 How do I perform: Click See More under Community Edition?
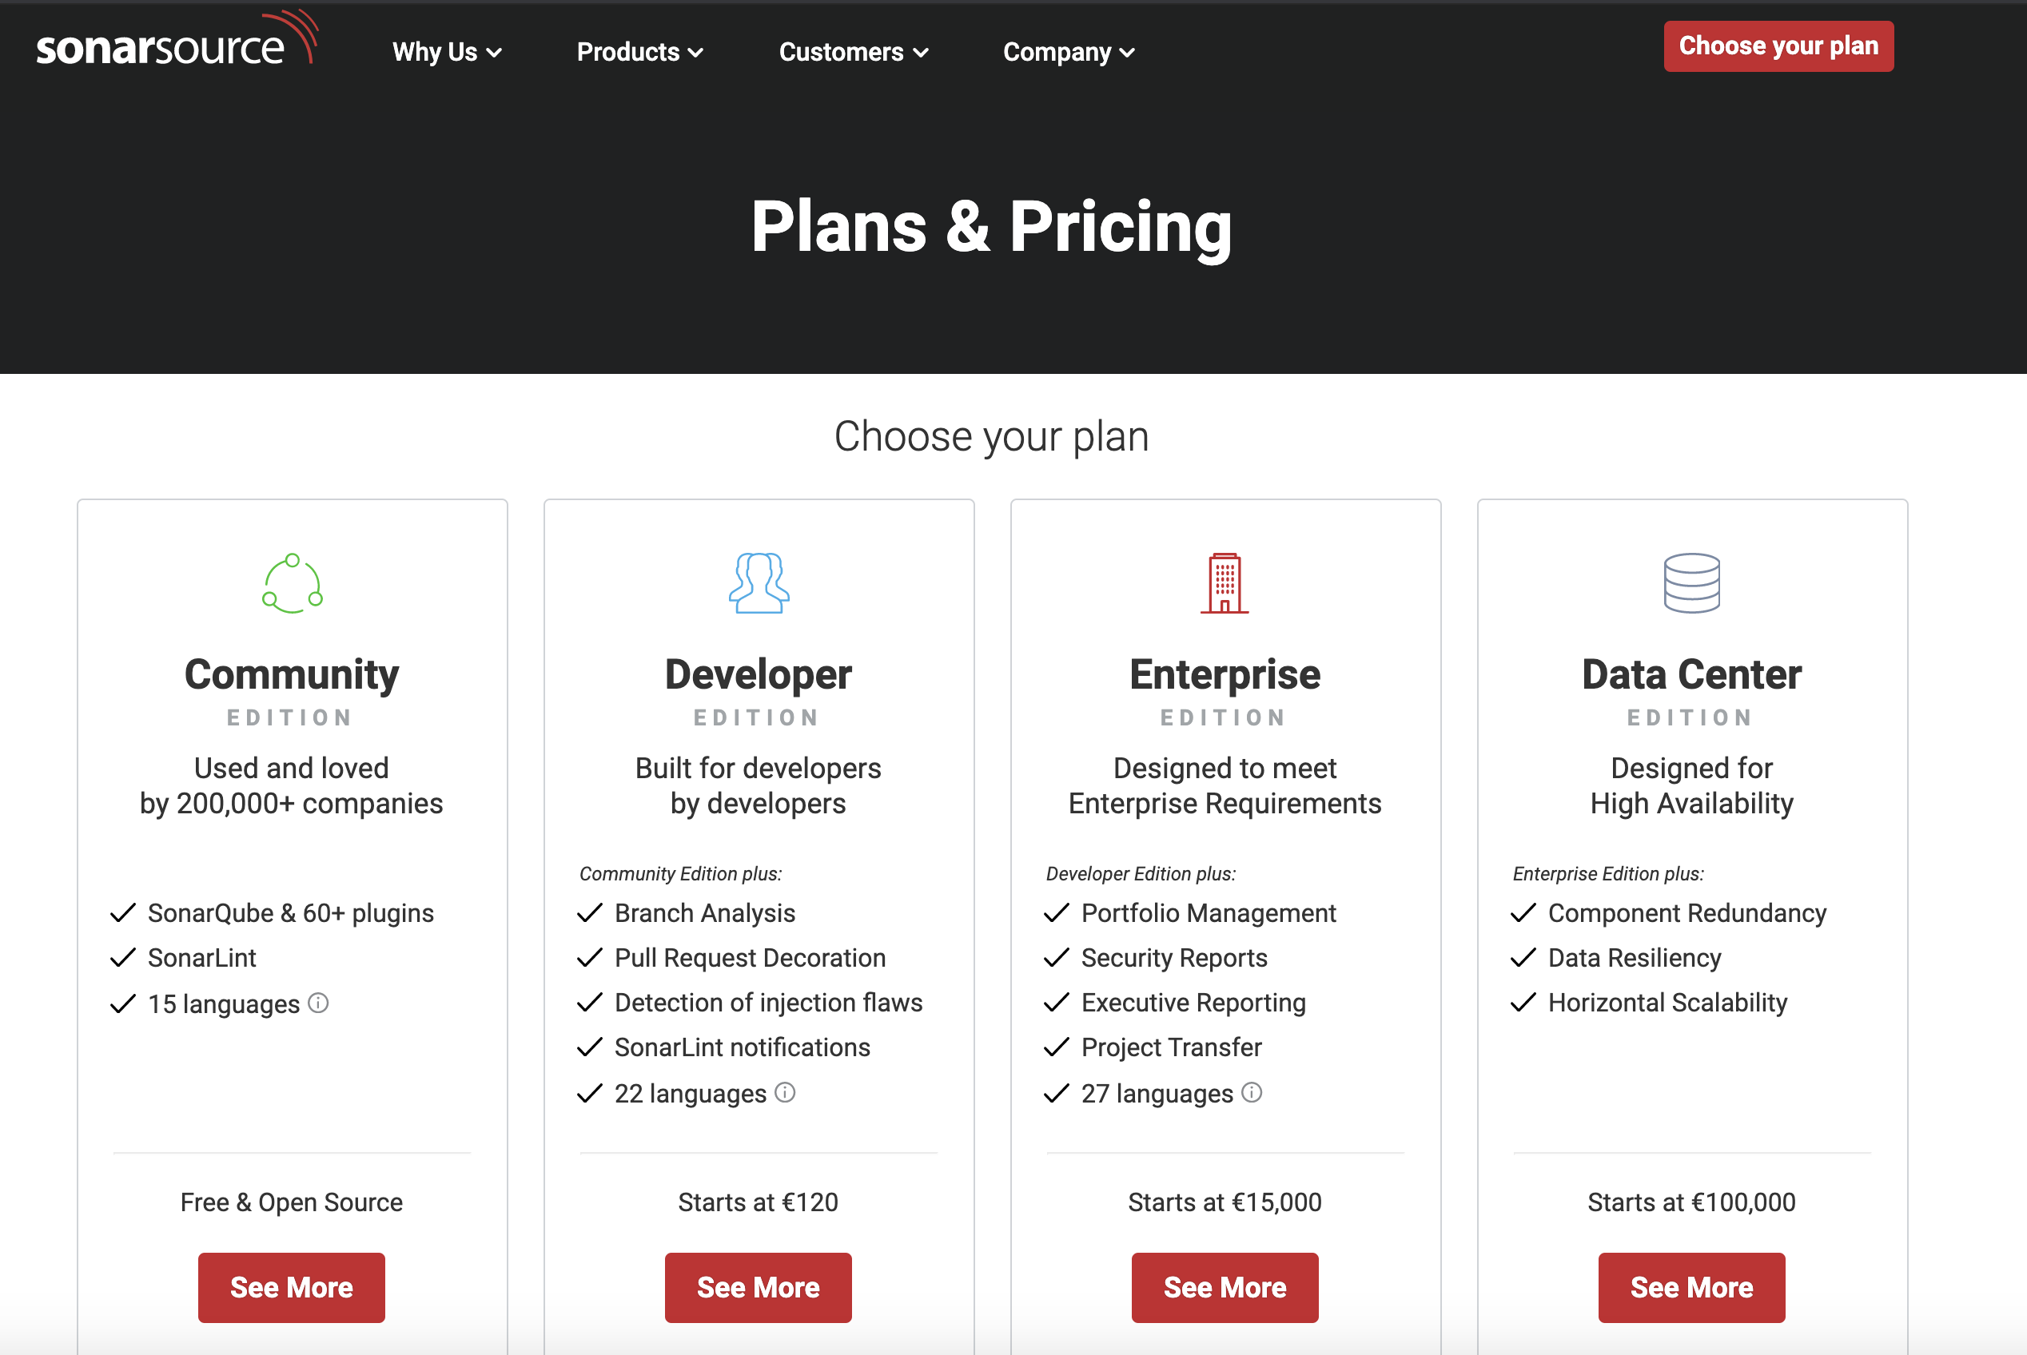click(x=291, y=1288)
